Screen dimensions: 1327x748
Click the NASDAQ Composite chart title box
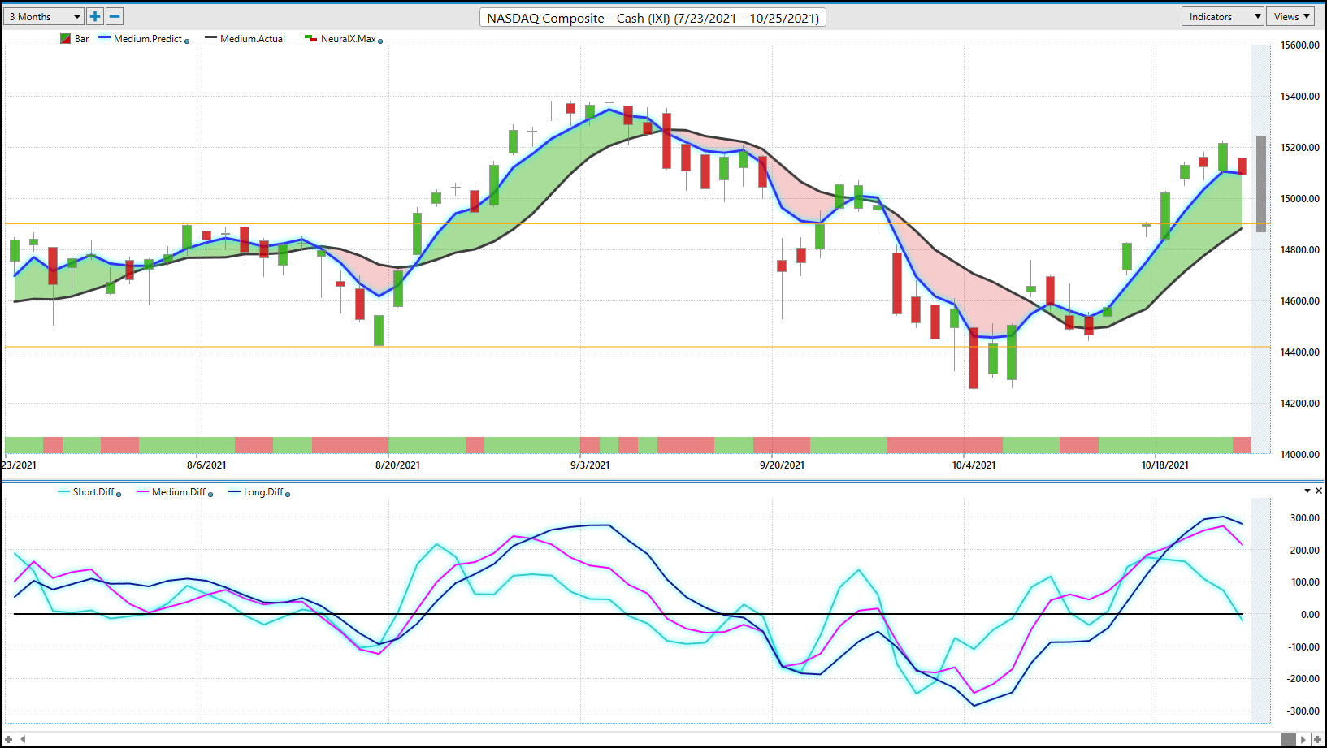653,18
